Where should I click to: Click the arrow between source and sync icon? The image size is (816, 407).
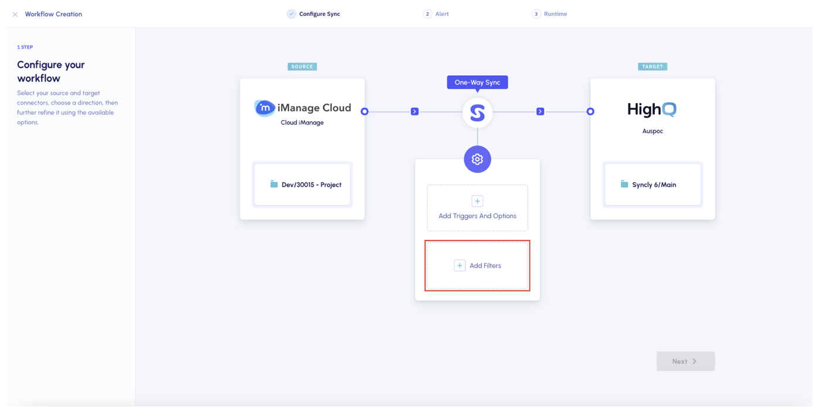click(414, 111)
